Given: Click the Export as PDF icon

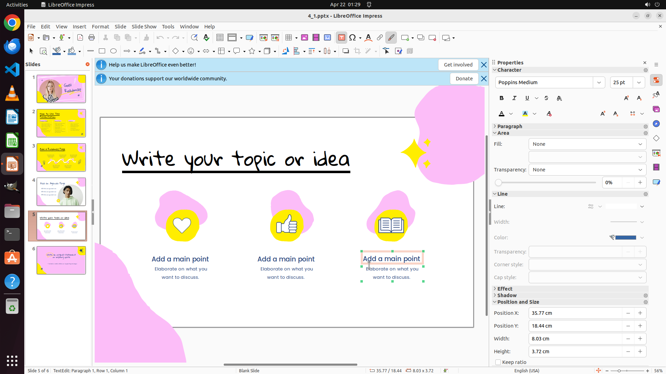Looking at the screenshot, I should 80,38.
